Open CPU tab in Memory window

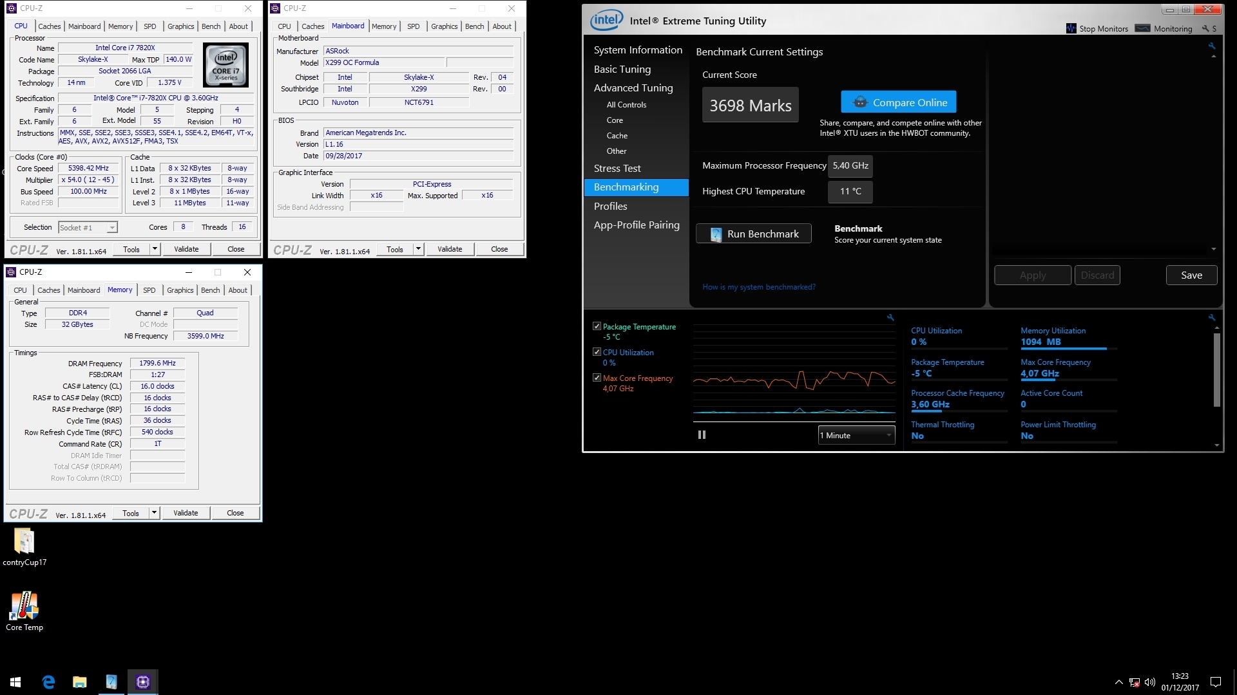pos(21,290)
